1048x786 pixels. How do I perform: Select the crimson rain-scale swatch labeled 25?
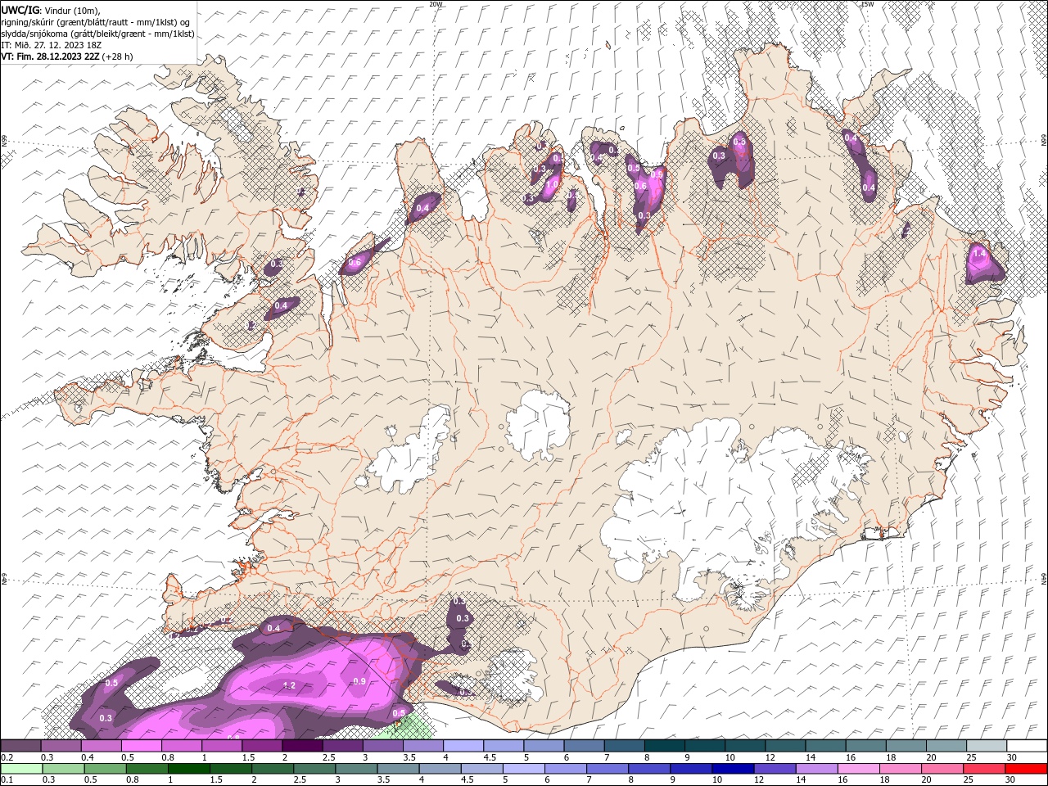(985, 769)
